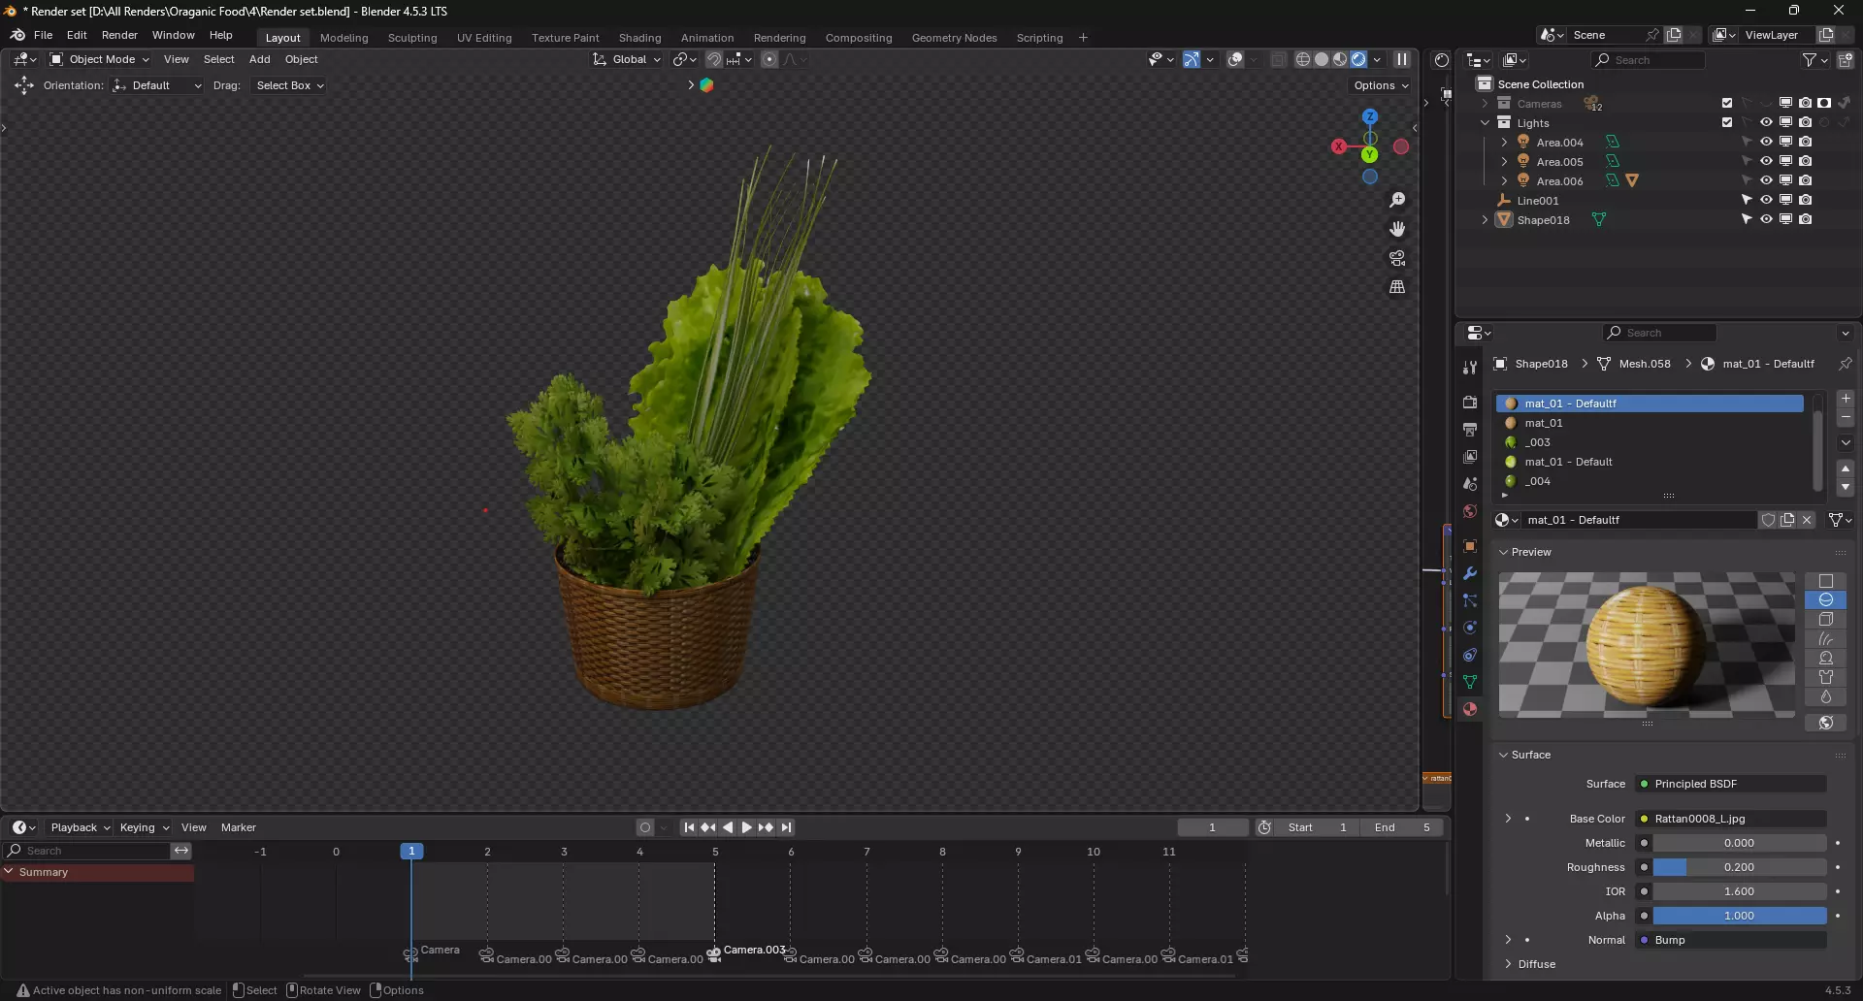
Task: Open Object Mode dropdown
Action: pos(100,59)
